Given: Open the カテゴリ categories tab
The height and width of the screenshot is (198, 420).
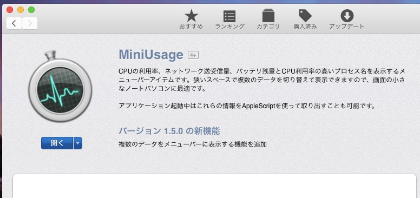Looking at the screenshot, I should click(x=268, y=19).
